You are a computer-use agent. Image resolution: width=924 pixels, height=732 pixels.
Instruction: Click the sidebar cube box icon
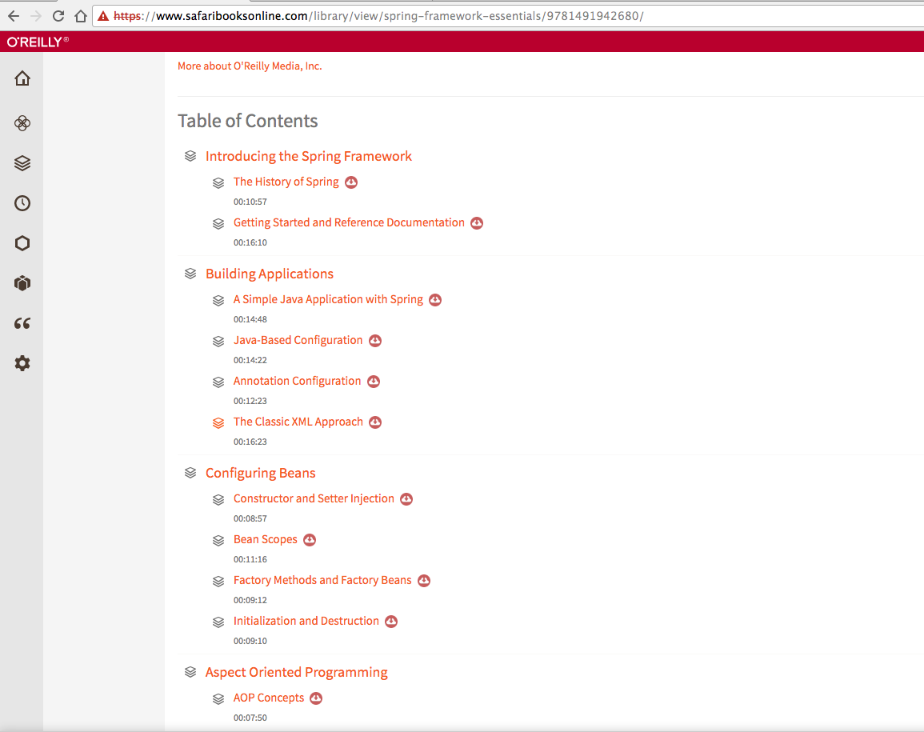pyautogui.click(x=22, y=283)
